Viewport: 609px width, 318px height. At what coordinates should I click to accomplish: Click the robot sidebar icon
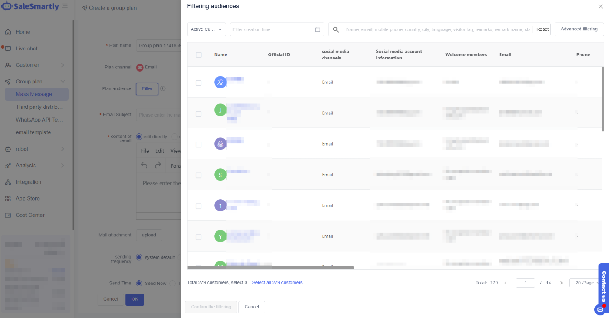(8, 149)
